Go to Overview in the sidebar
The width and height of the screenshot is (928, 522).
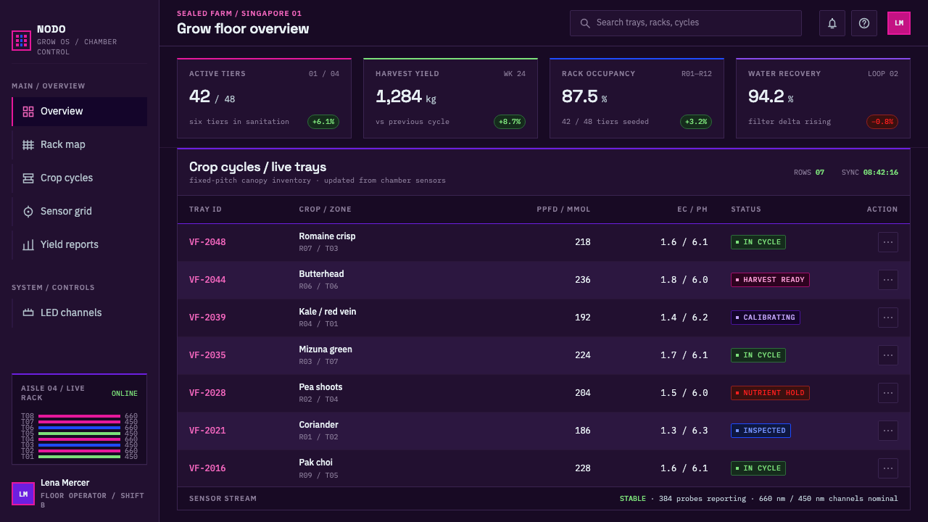pyautogui.click(x=80, y=112)
